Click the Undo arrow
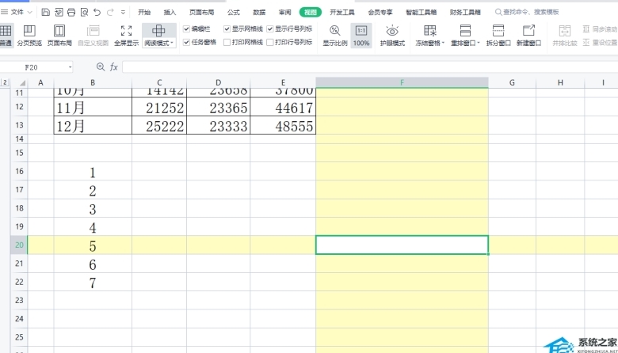Image resolution: width=618 pixels, height=353 pixels. (97, 12)
